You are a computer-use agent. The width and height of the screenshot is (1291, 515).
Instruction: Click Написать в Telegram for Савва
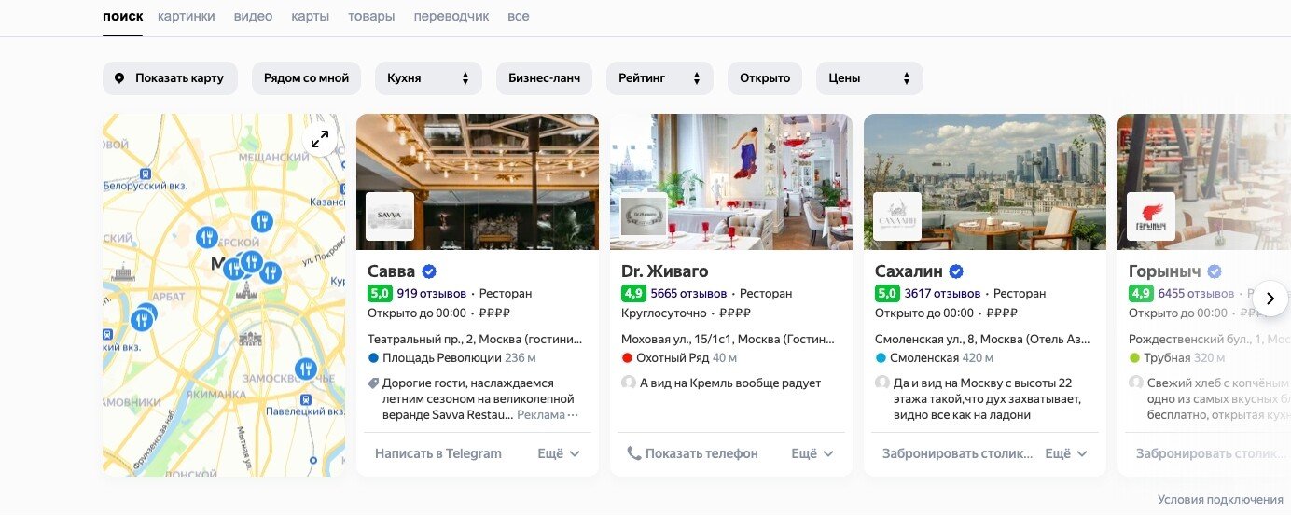pyautogui.click(x=438, y=453)
